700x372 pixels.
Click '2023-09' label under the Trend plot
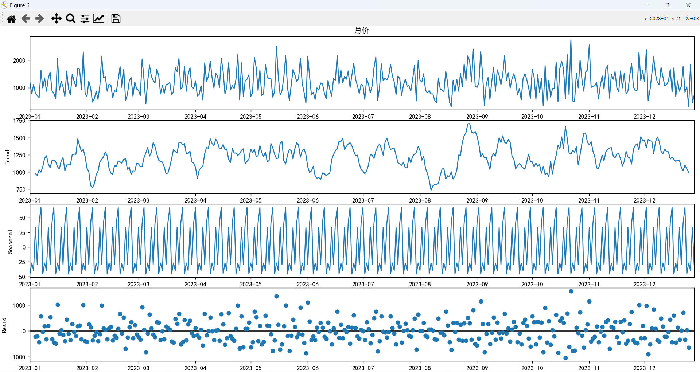click(x=477, y=200)
